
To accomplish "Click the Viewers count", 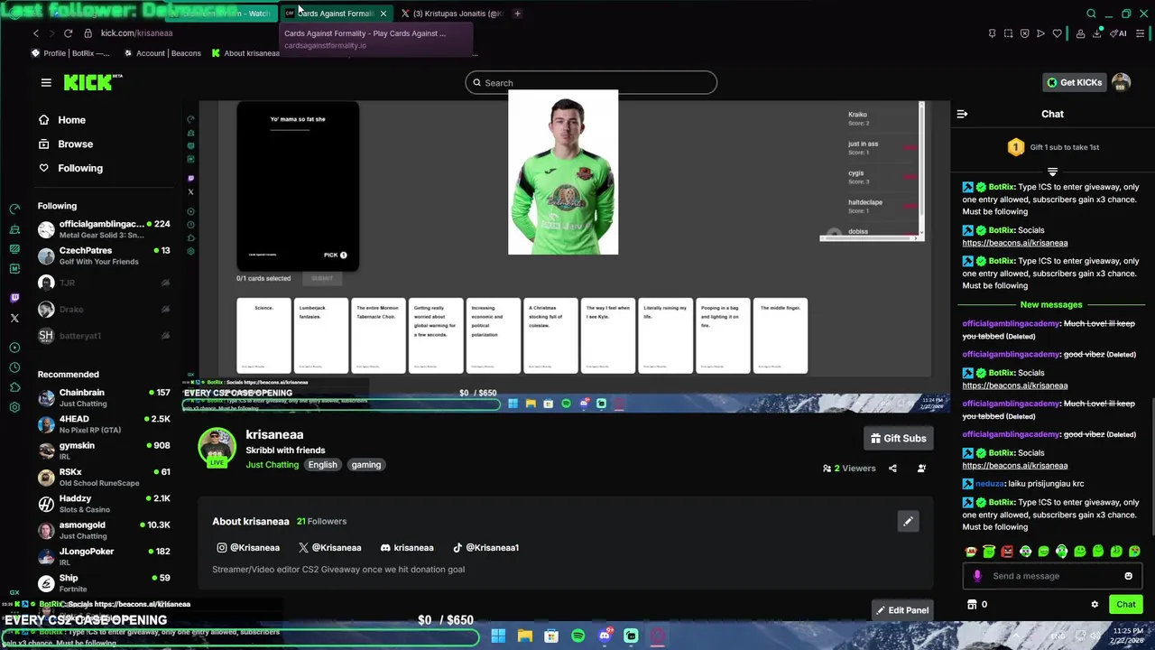I will click(849, 469).
